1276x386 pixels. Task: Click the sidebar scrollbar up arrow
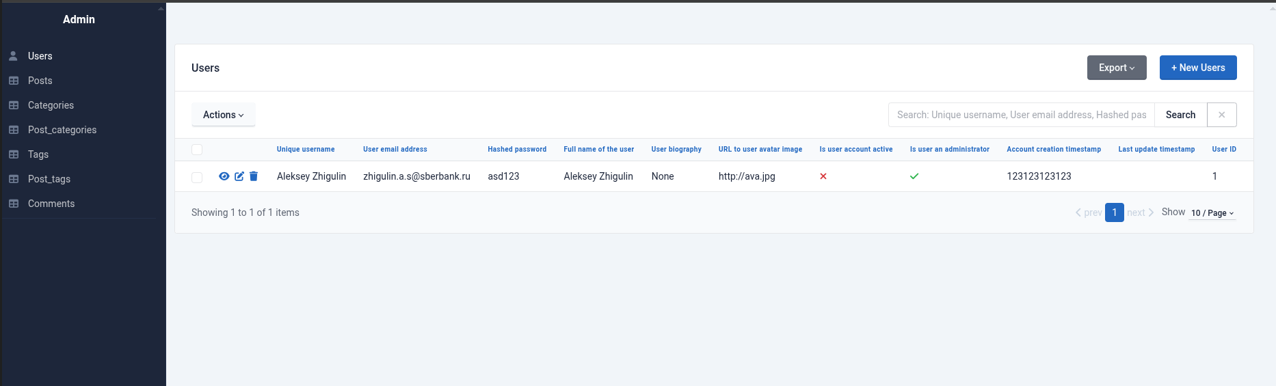161,8
